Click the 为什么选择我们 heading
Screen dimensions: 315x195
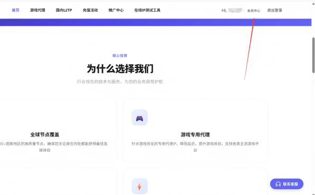(120, 69)
